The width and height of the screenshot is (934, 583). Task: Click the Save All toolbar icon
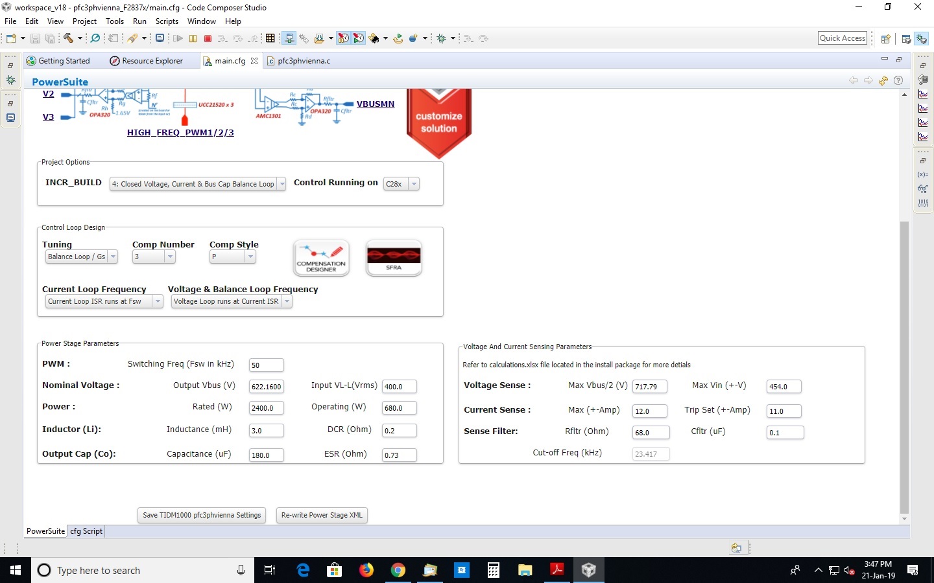tap(50, 38)
